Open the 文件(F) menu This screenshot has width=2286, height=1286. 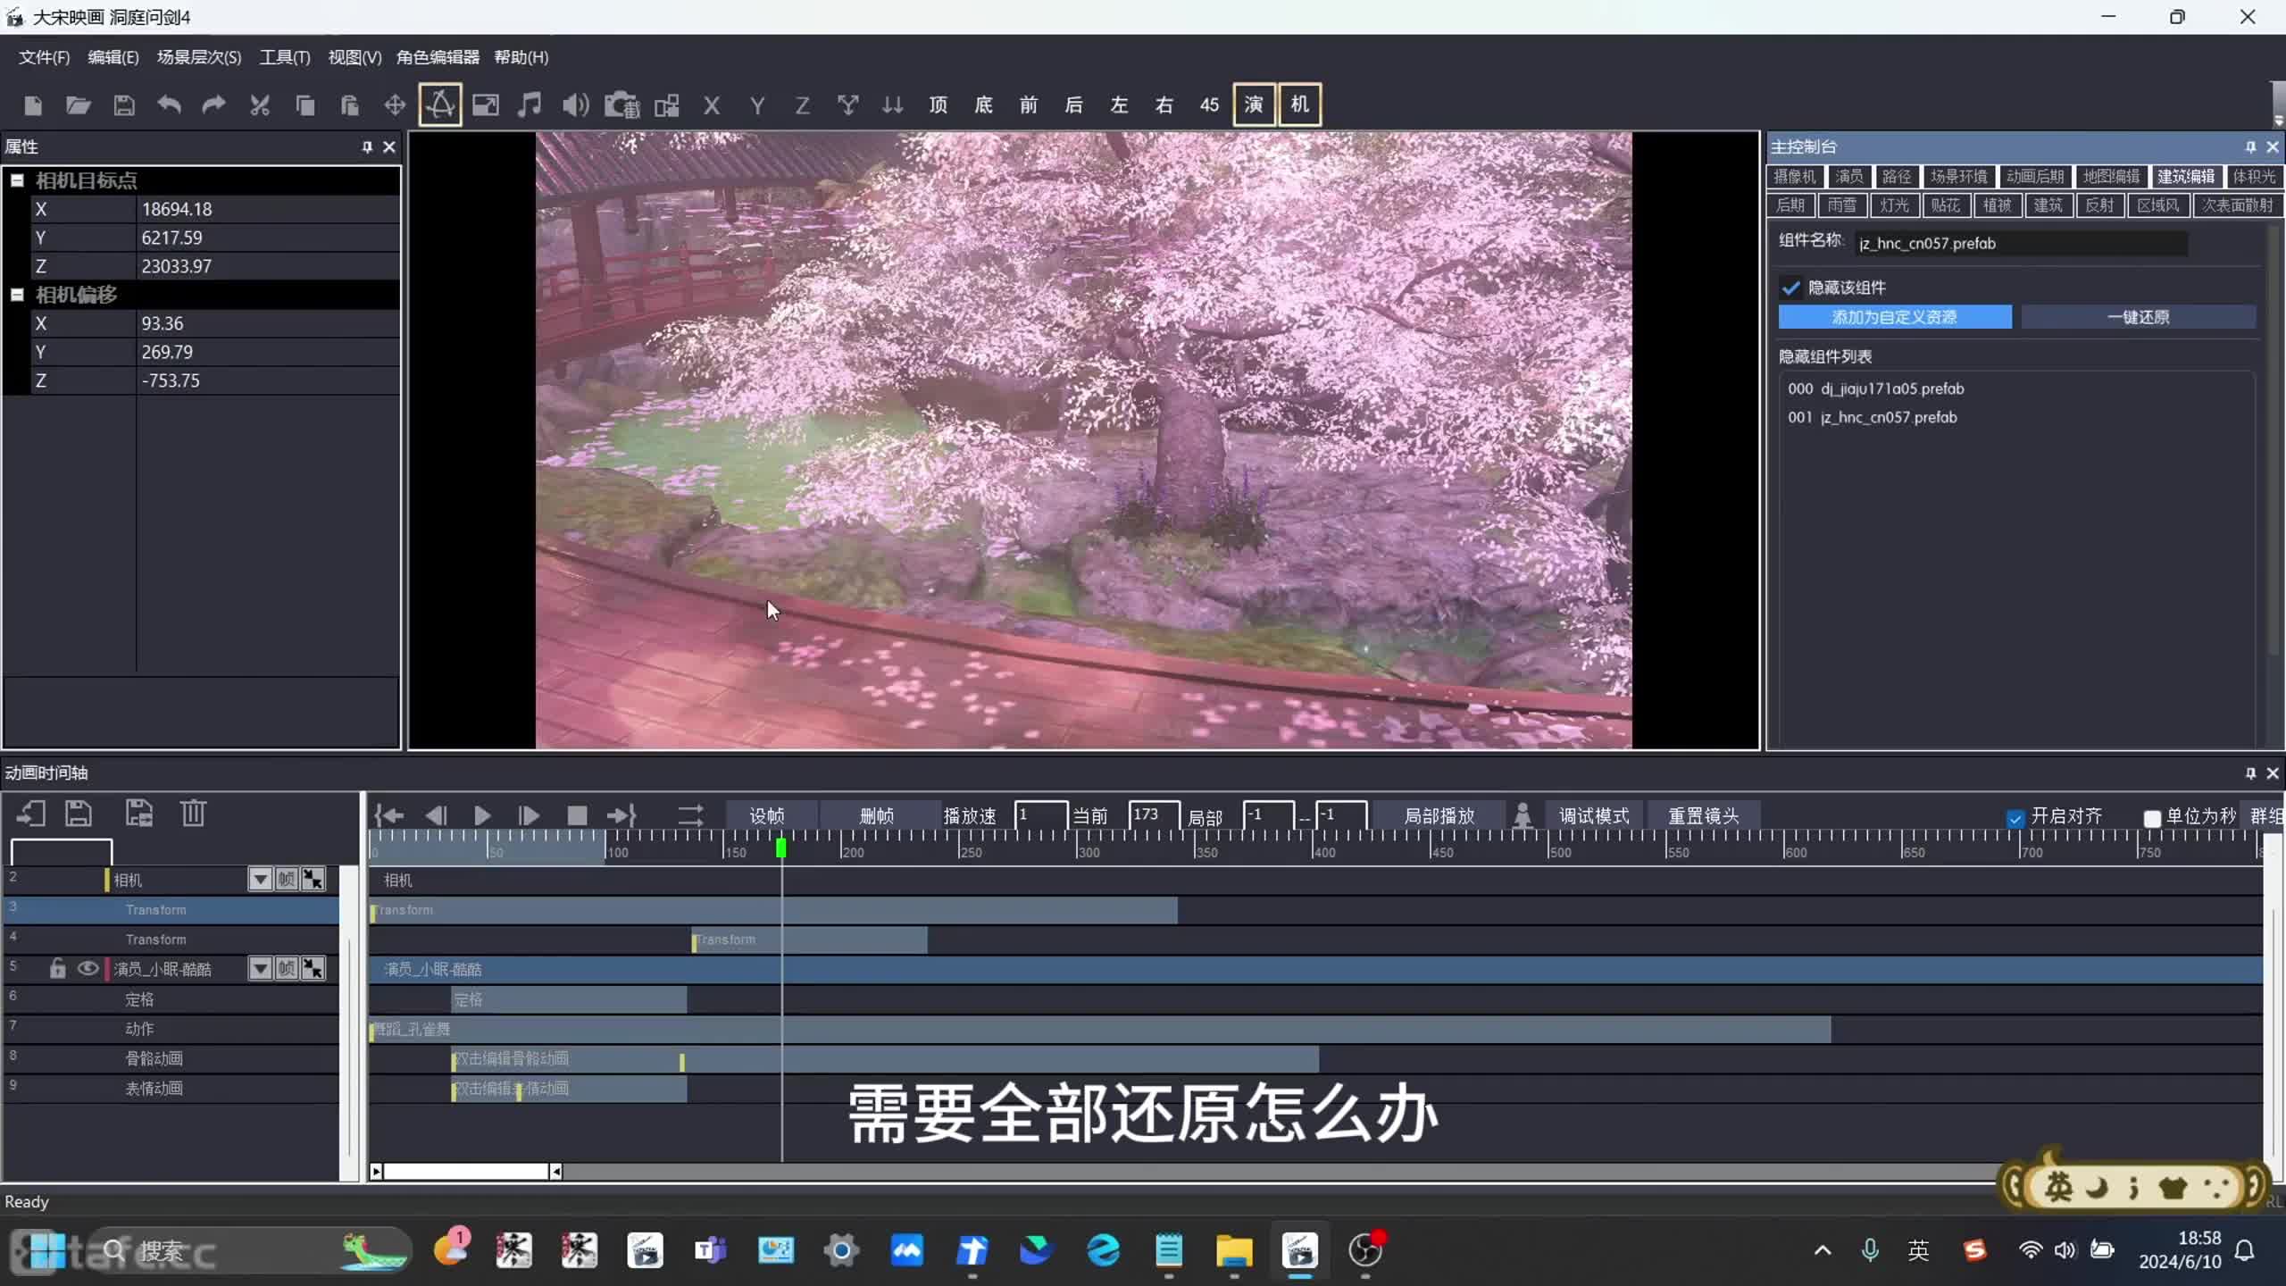(x=44, y=57)
